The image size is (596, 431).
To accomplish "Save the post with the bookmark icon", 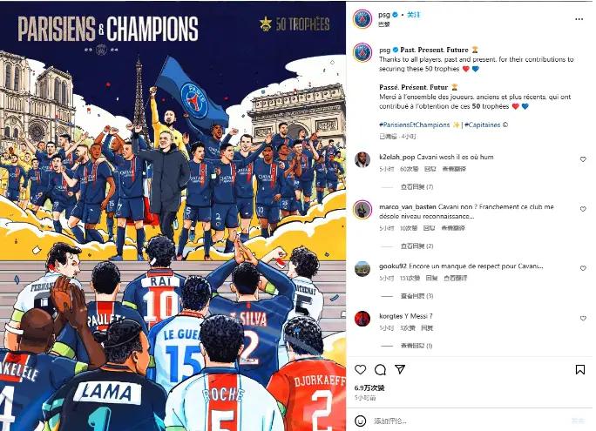I will [x=580, y=369].
